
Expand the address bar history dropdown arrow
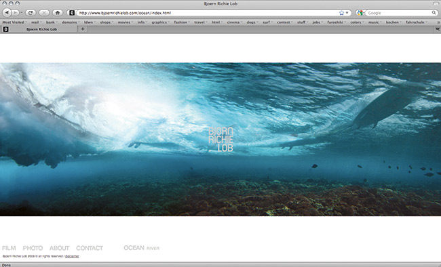coord(347,13)
